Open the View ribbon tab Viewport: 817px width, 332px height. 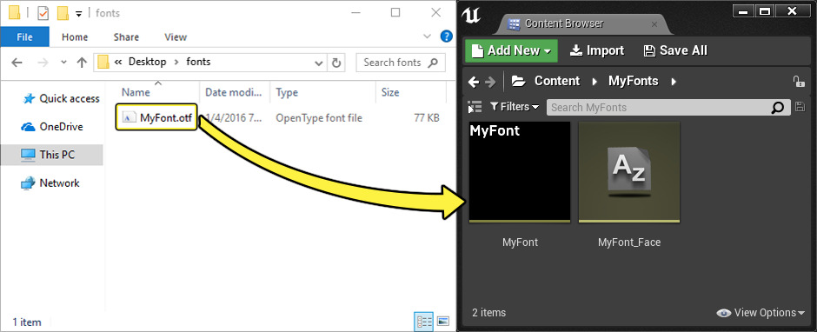point(176,37)
